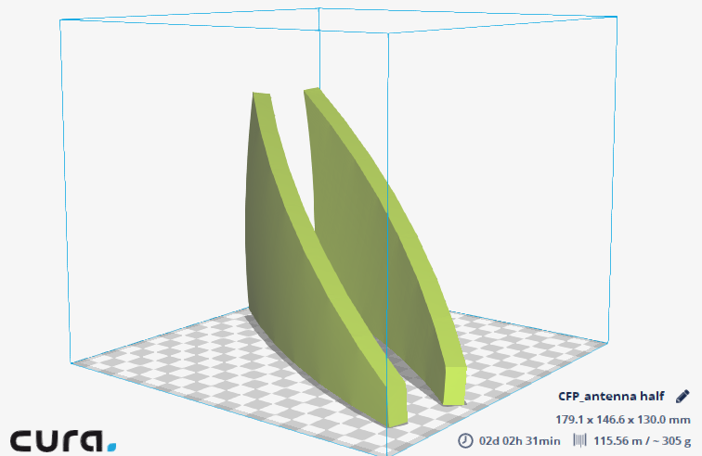Click the clock icon beside print time
Screen dimensions: 702x456
click(x=465, y=440)
